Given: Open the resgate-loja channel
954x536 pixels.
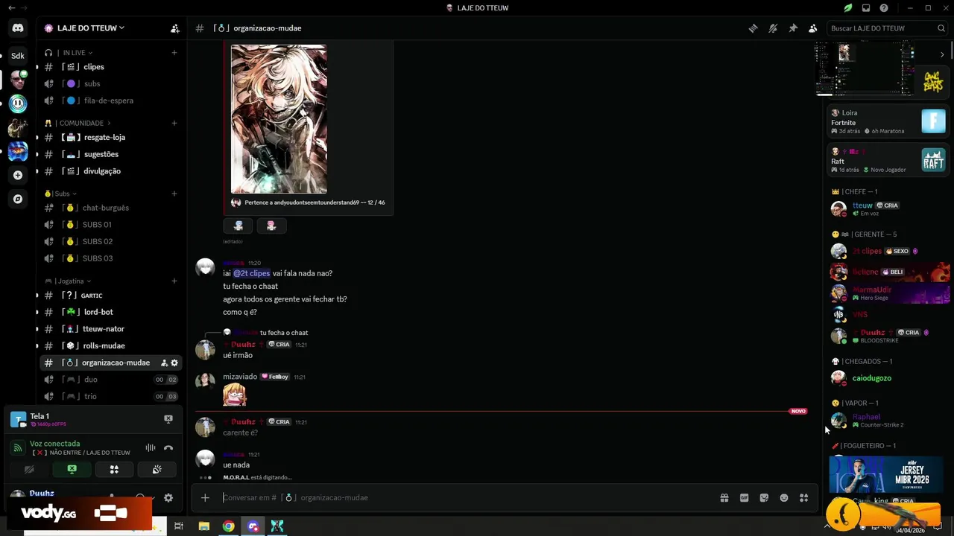Looking at the screenshot, I should [110, 138].
